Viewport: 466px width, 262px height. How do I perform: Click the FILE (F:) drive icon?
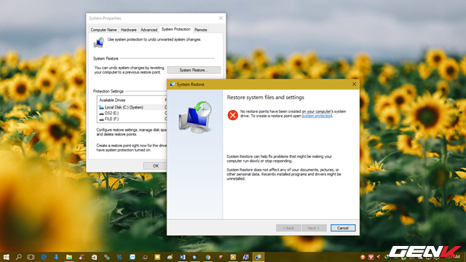pos(101,119)
